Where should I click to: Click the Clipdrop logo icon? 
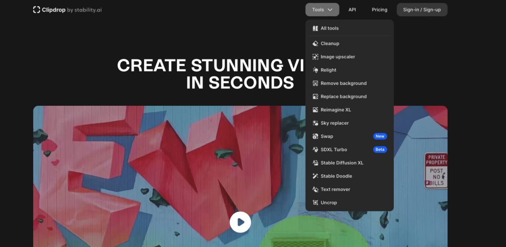[37, 10]
